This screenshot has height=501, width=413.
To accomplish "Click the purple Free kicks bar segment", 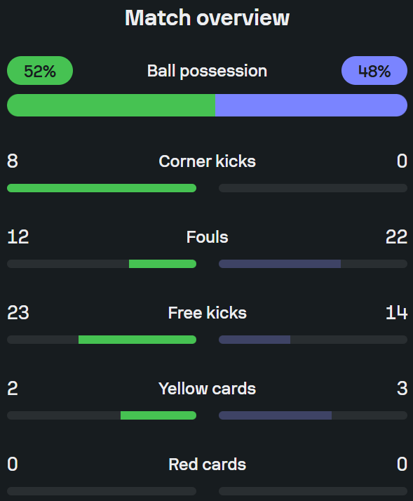I will click(x=255, y=340).
